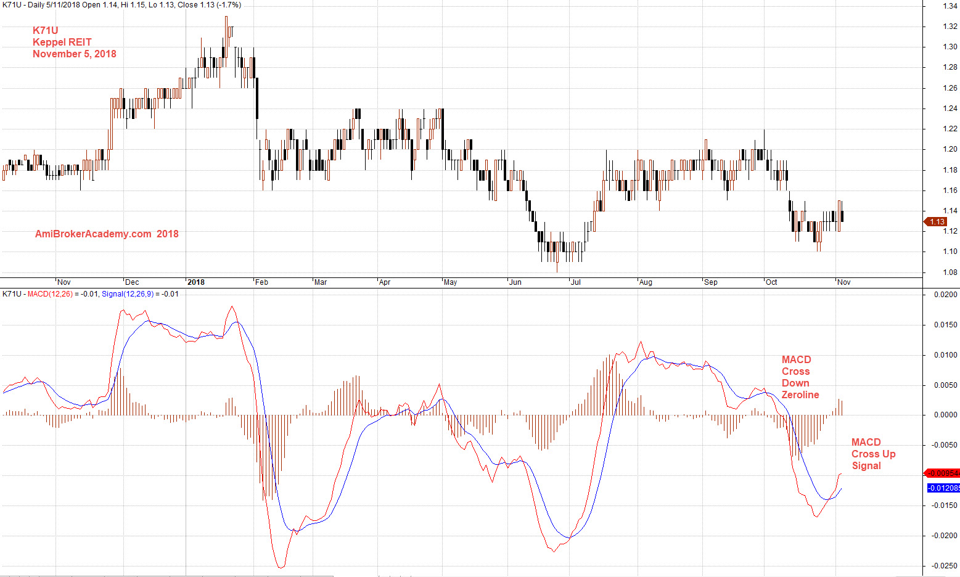
Task: Select the 'MACD Cross Down Zeroline' annotation
Action: [x=800, y=377]
